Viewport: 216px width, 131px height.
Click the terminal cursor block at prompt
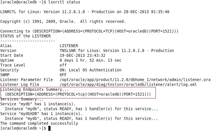tap(49, 128)
